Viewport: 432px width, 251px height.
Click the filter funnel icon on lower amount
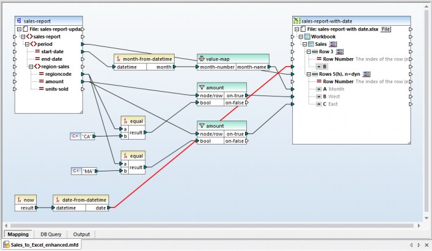tap(202, 125)
